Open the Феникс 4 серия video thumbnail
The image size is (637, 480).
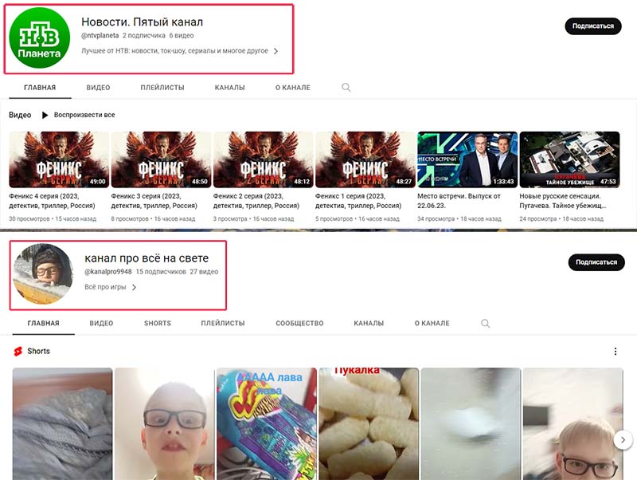point(59,159)
